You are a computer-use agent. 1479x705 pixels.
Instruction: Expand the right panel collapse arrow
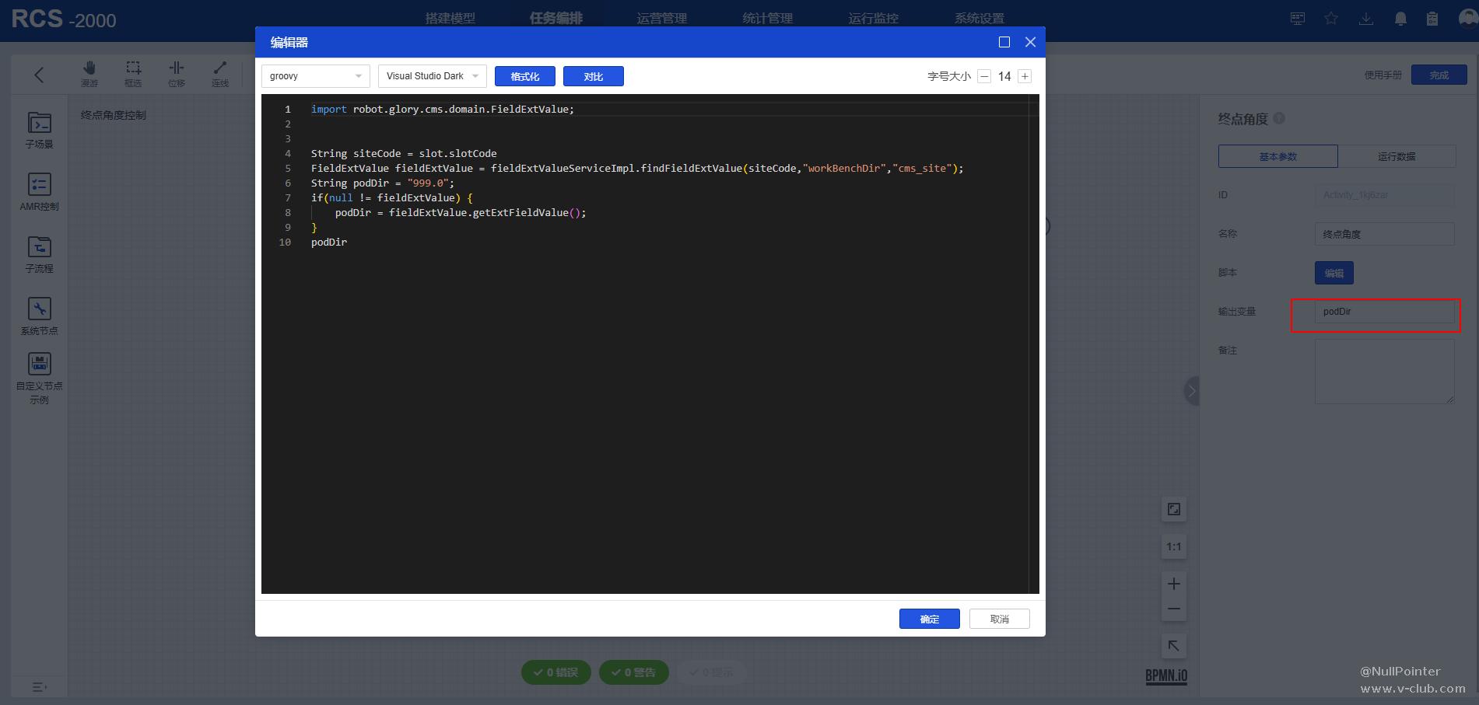pyautogui.click(x=1191, y=390)
